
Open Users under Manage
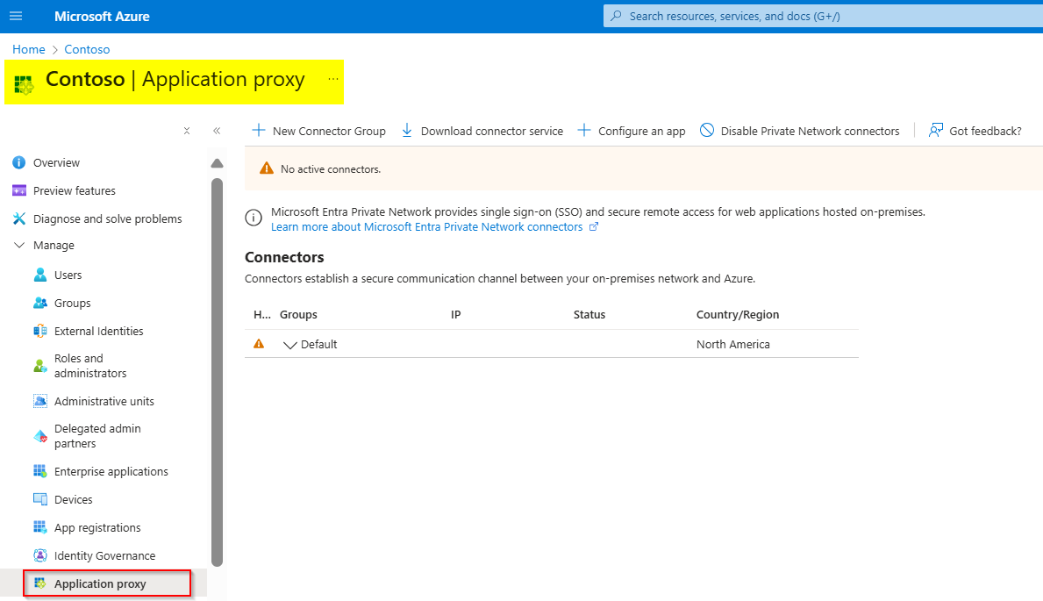point(68,275)
